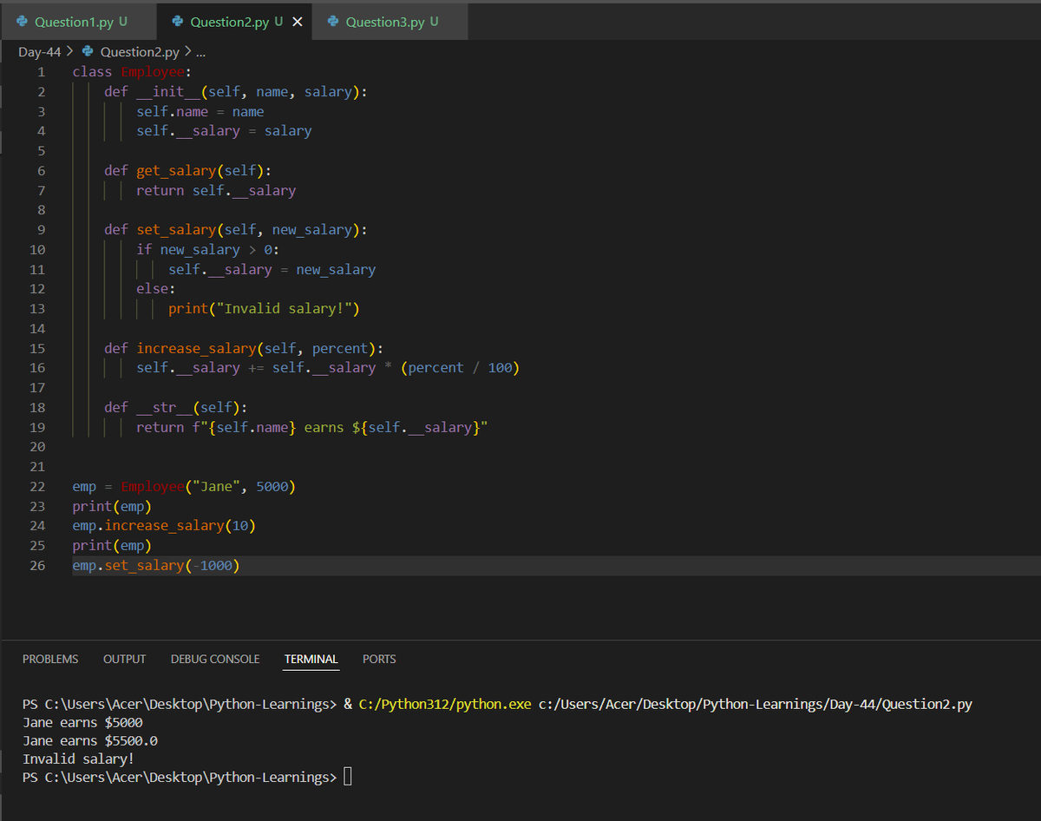The height and width of the screenshot is (821, 1041).
Task: Click the Python file icon on Question1.py tab
Action: coord(23,22)
